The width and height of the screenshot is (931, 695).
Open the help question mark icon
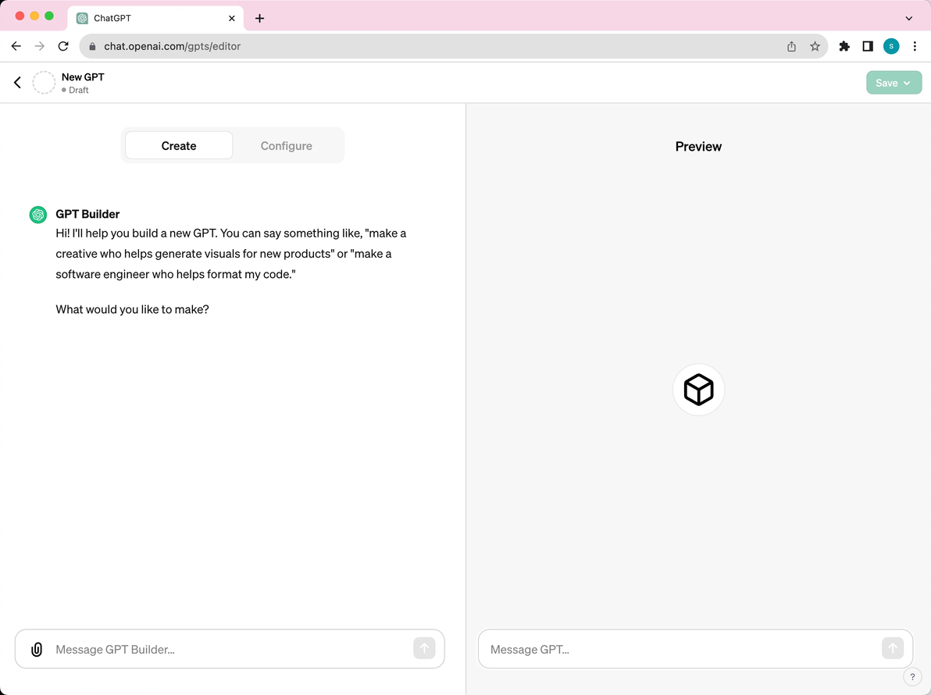click(912, 676)
